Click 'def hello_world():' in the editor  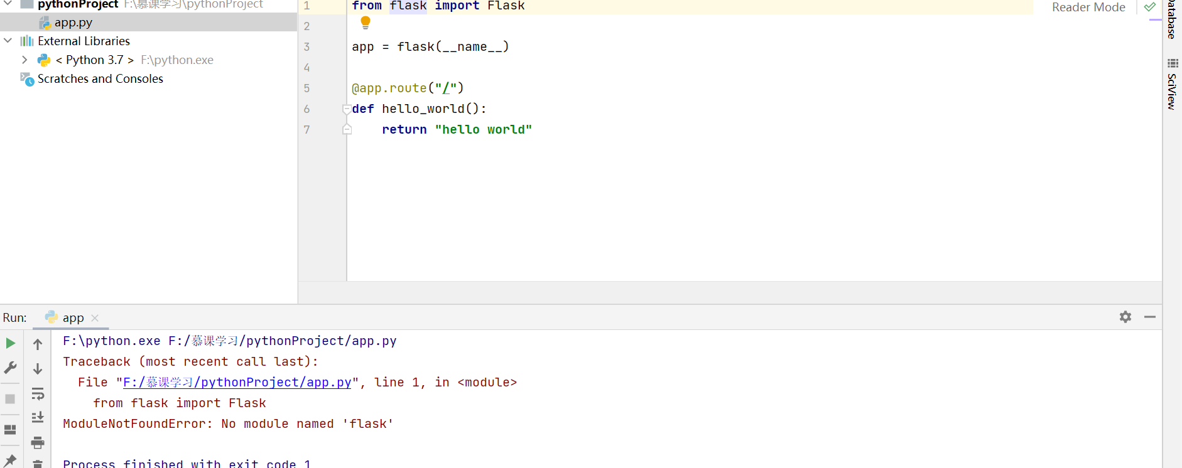click(x=419, y=109)
